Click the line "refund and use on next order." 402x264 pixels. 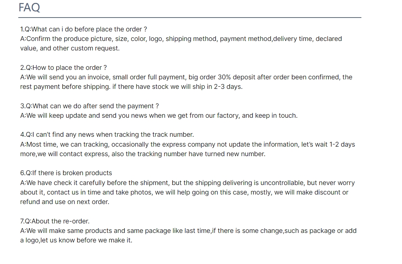pos(64,202)
